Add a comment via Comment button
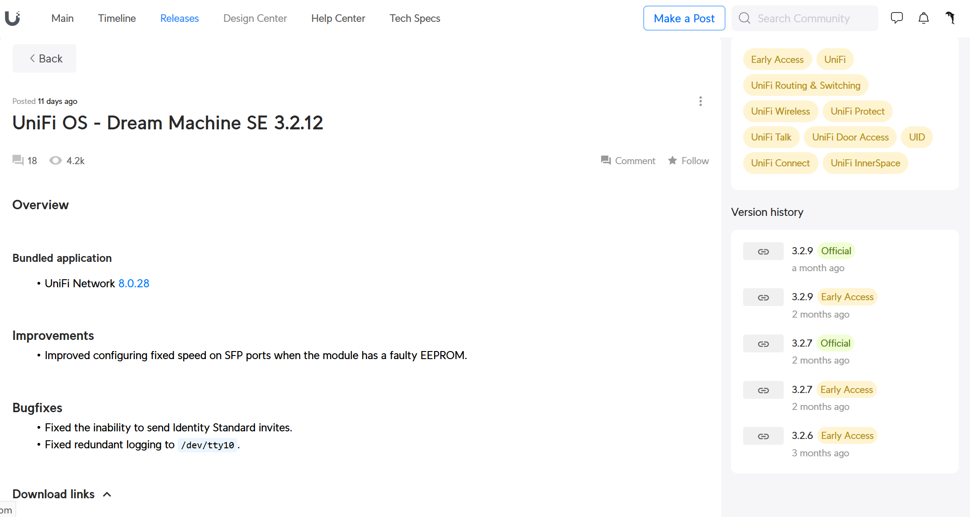Image resolution: width=970 pixels, height=517 pixels. pyautogui.click(x=628, y=161)
